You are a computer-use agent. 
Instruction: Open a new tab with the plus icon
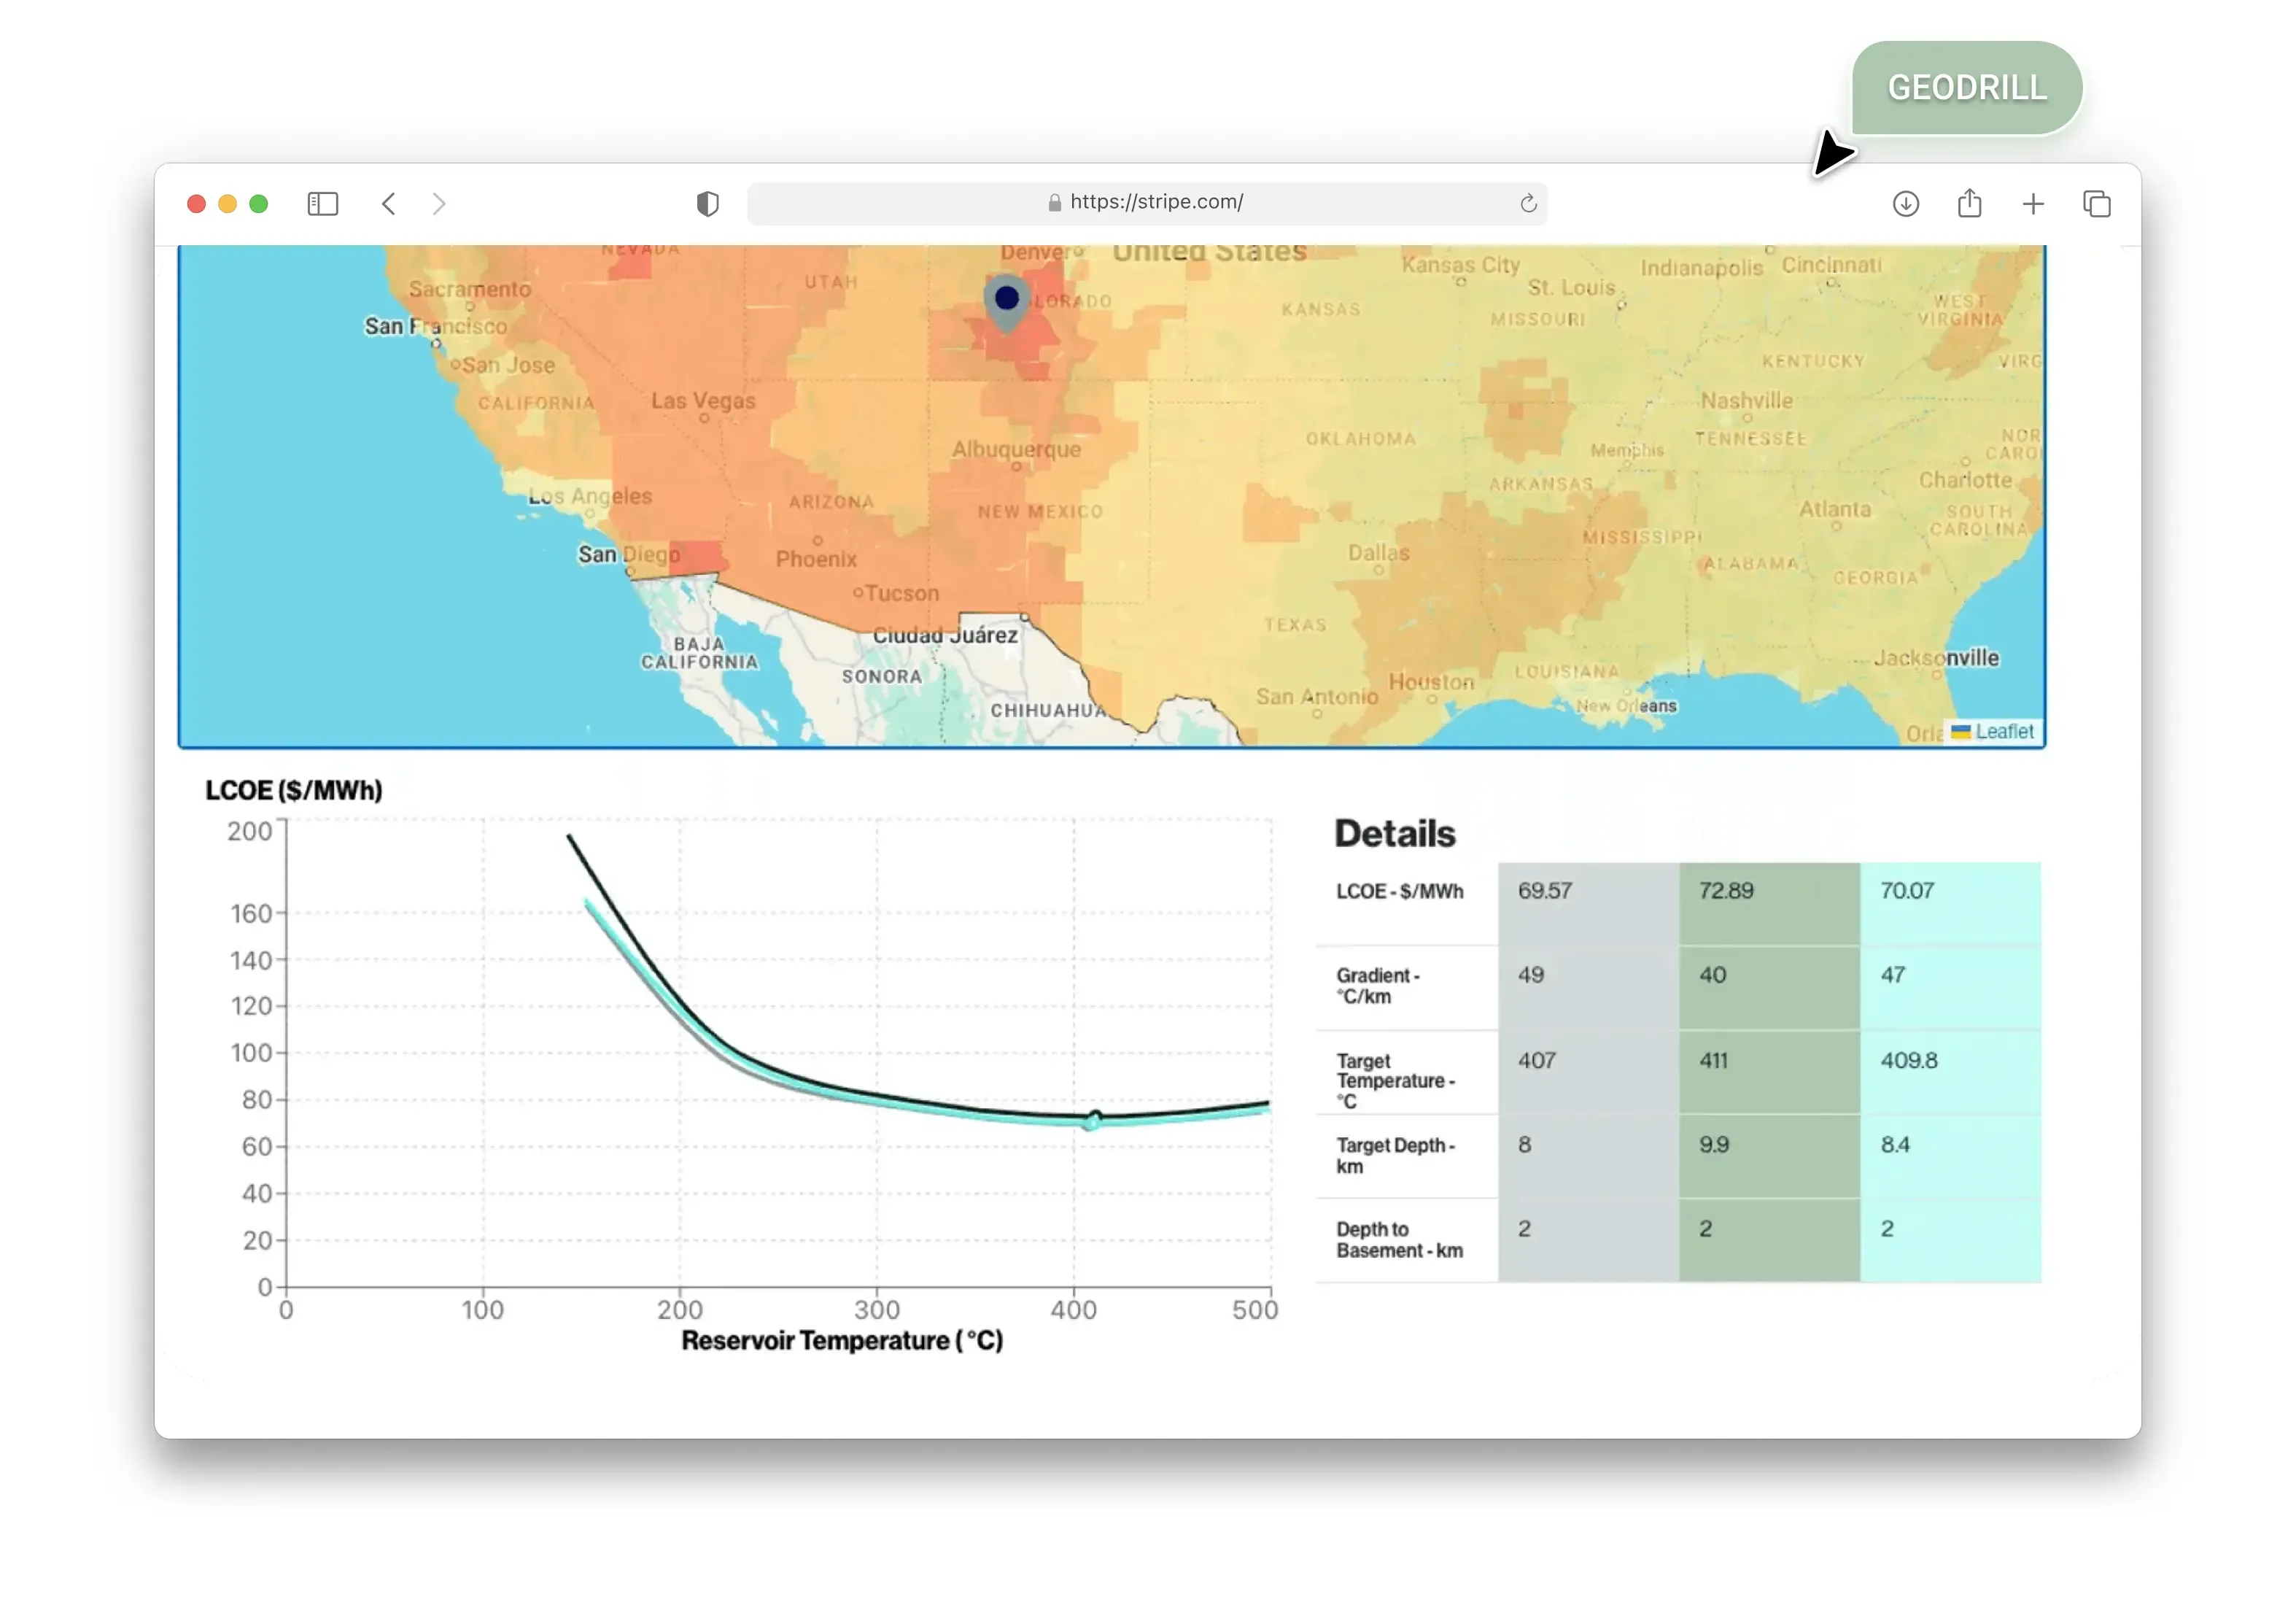[x=2033, y=203]
